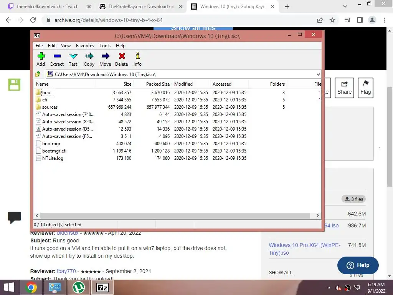Open Windows 10 Pro X64 (WinPE-Tiny).iso link
This screenshot has width=393, height=295.
tap(304, 249)
